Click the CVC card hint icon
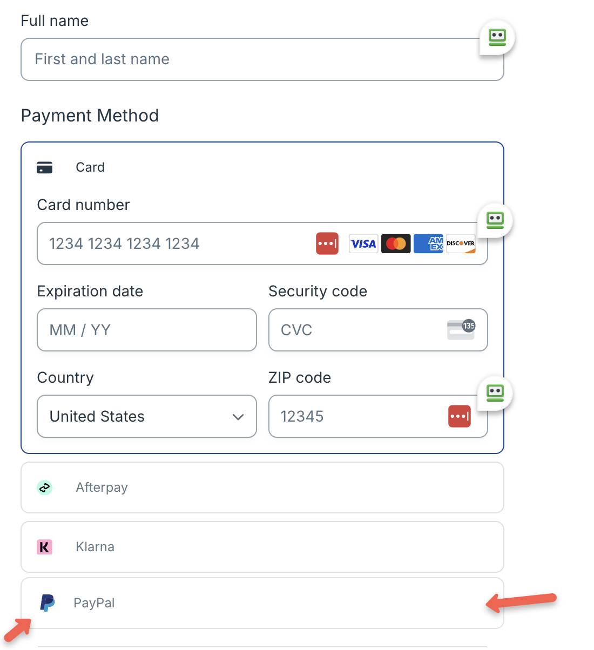The width and height of the screenshot is (594, 650). click(x=461, y=329)
